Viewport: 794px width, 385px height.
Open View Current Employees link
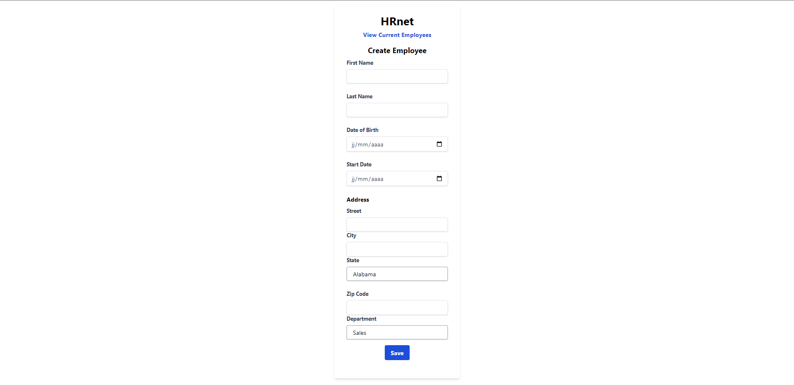(x=397, y=35)
